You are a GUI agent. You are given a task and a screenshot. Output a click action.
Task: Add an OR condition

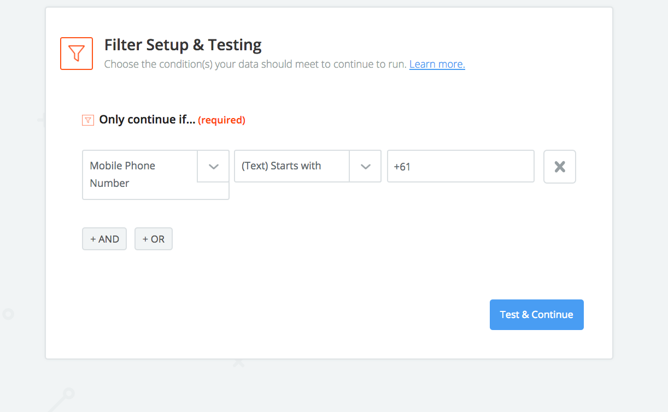154,239
